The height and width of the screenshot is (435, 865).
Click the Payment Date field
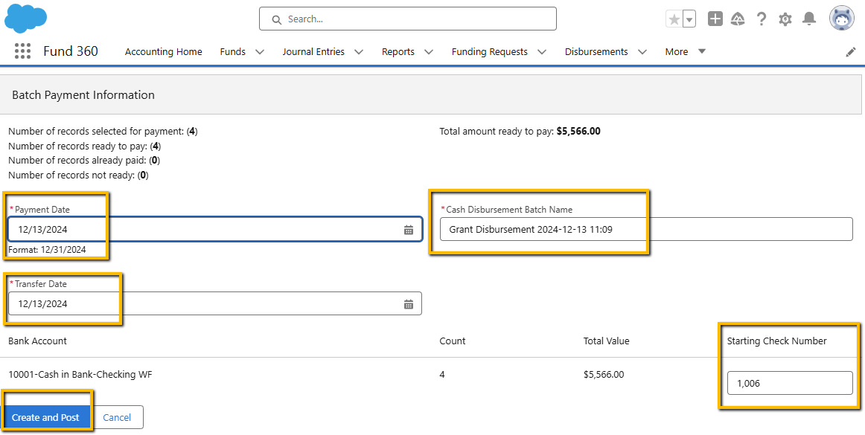pos(215,229)
